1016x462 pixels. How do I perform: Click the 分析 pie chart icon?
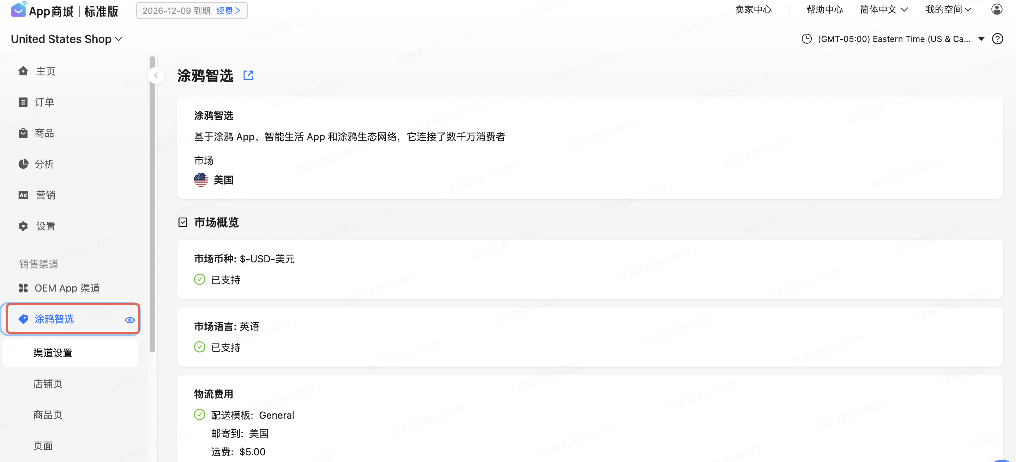coord(23,164)
